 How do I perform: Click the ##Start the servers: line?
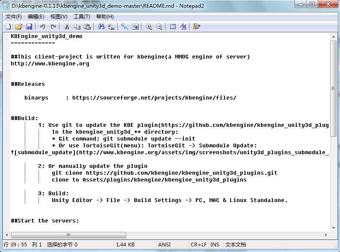pyautogui.click(x=45, y=221)
